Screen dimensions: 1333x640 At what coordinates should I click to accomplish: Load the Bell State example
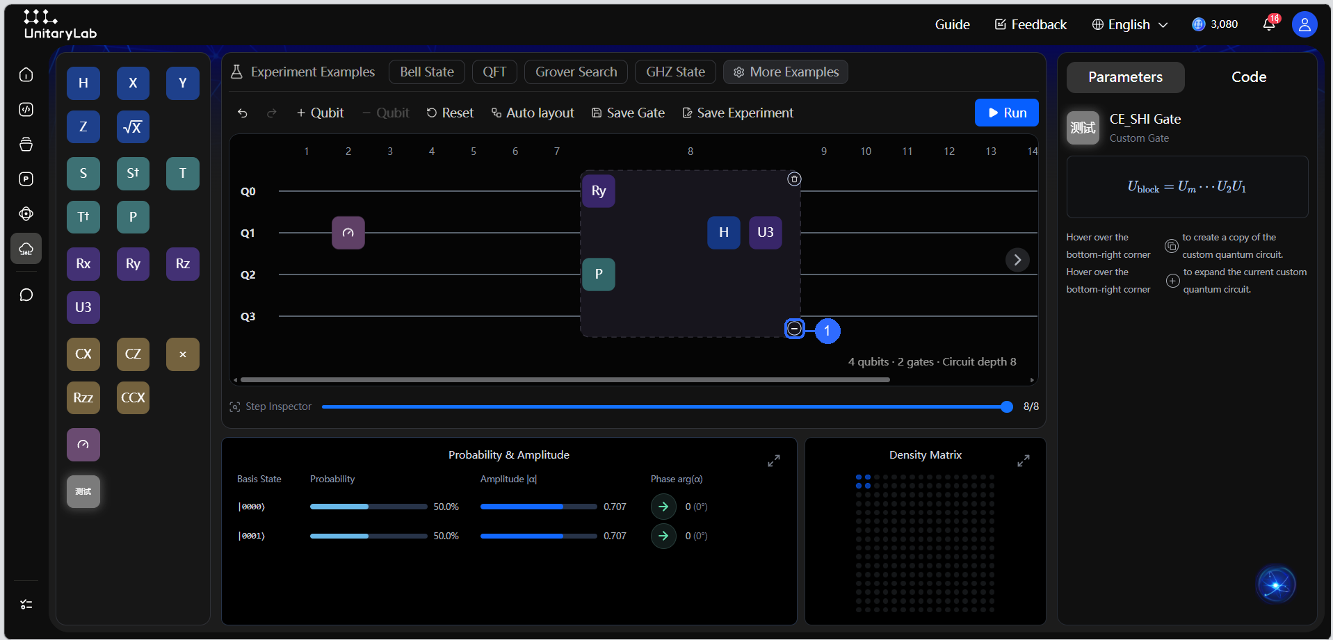pos(427,72)
